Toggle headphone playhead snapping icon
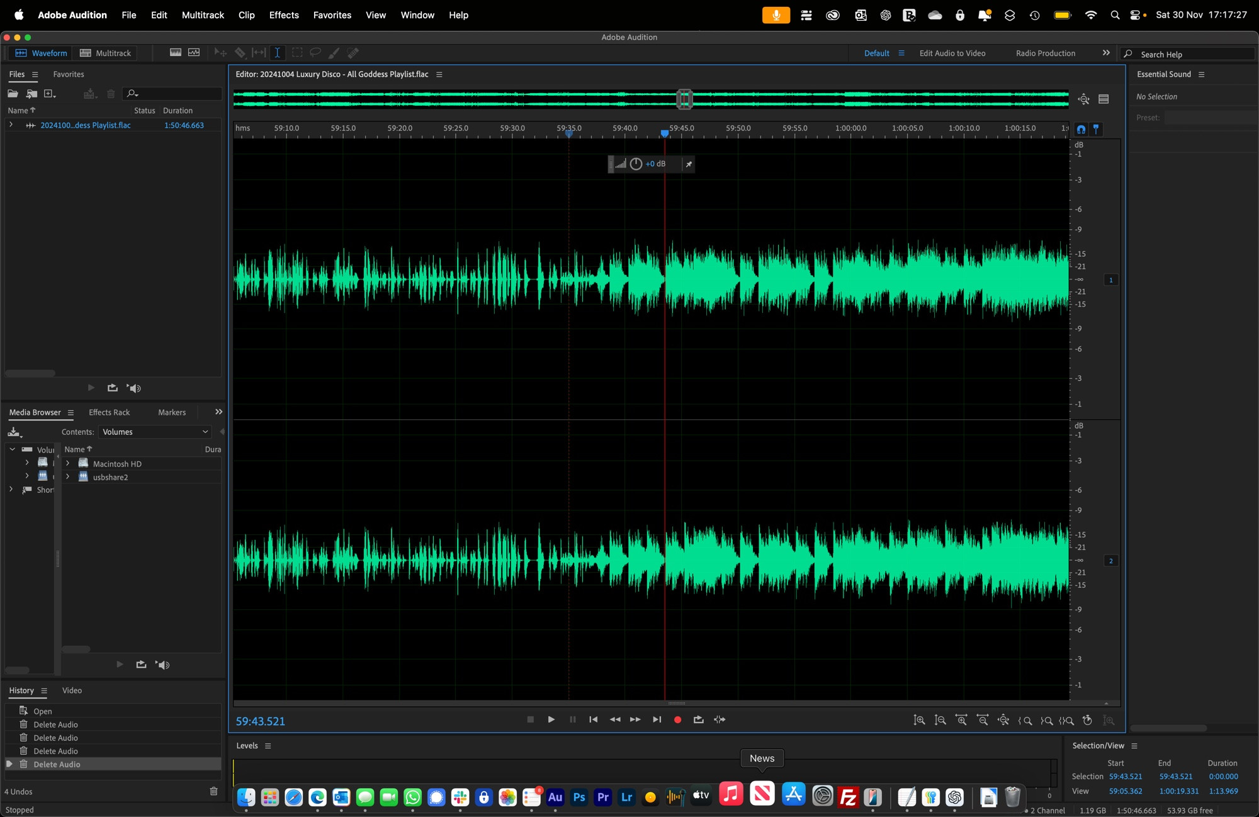Image resolution: width=1259 pixels, height=817 pixels. pyautogui.click(x=1081, y=129)
